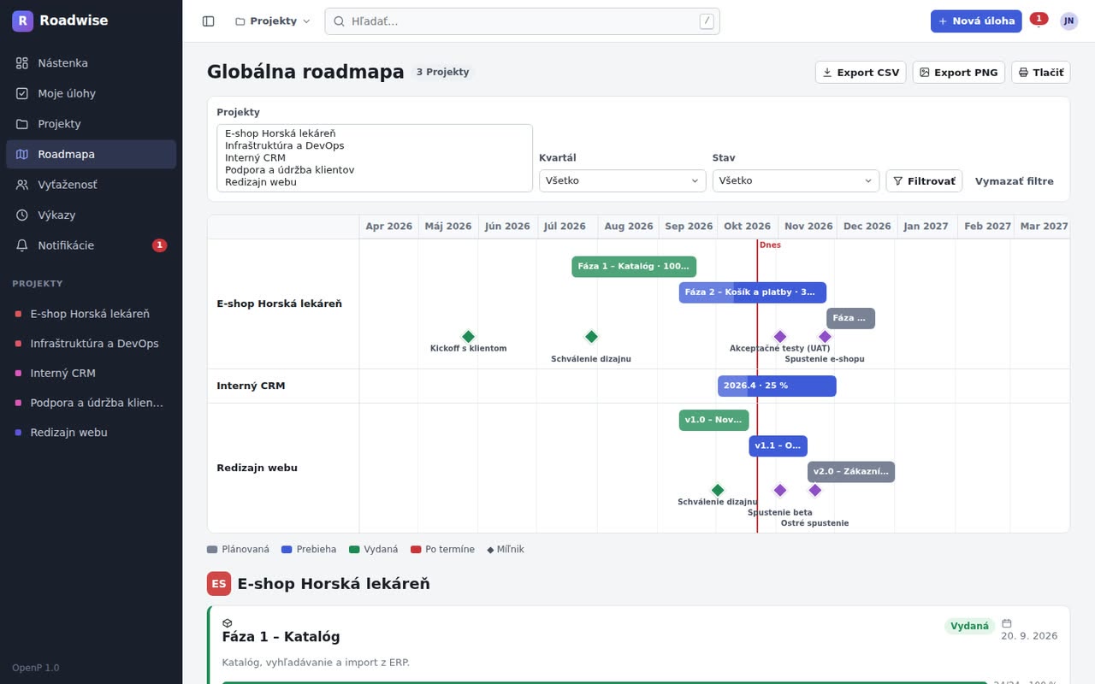Click the Akceptačné testy (UAT) milestone diamond
Screen dimensions: 1095x684
pos(780,337)
